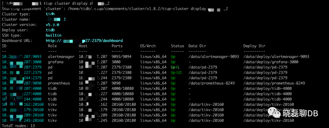The height and width of the screenshot is (128, 329).
Task: Click the host cell ending .162
Action: click(x=93, y=105)
